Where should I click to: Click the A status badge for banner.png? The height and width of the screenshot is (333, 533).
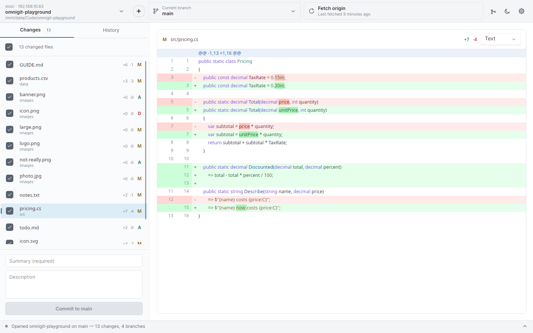pyautogui.click(x=140, y=97)
